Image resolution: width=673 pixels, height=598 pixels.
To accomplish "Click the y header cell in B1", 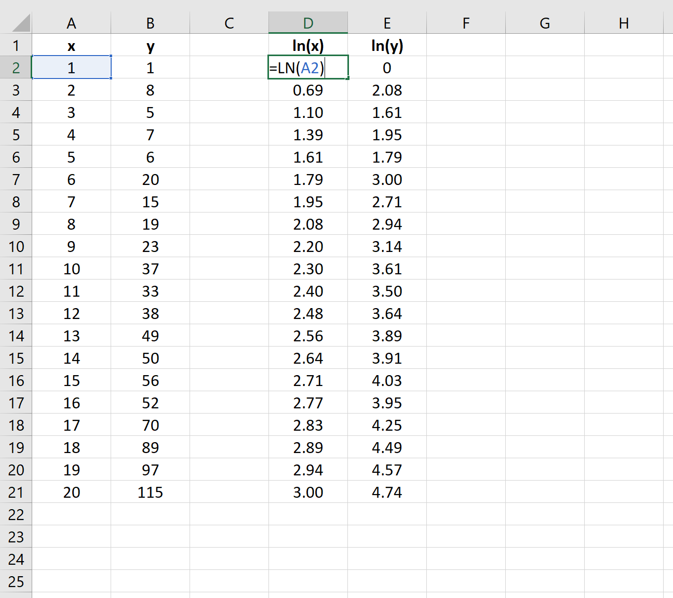I will [x=150, y=45].
